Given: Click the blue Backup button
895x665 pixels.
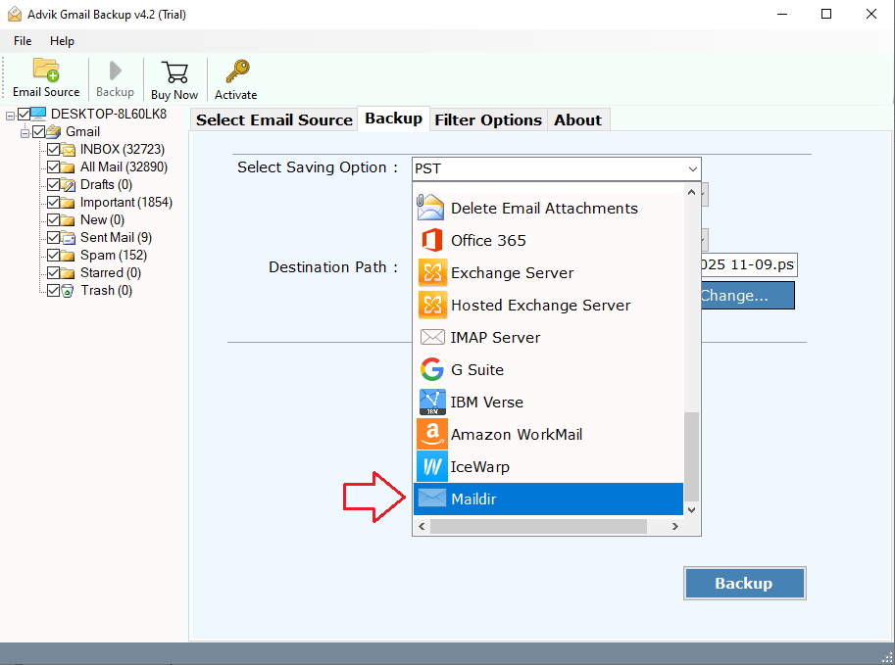Looking at the screenshot, I should (744, 583).
